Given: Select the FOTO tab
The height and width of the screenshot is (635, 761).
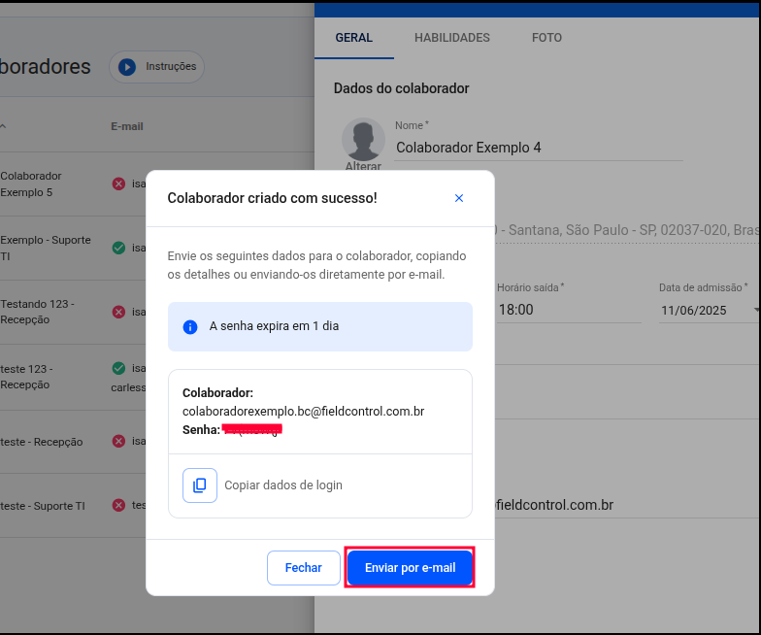Looking at the screenshot, I should click(546, 38).
